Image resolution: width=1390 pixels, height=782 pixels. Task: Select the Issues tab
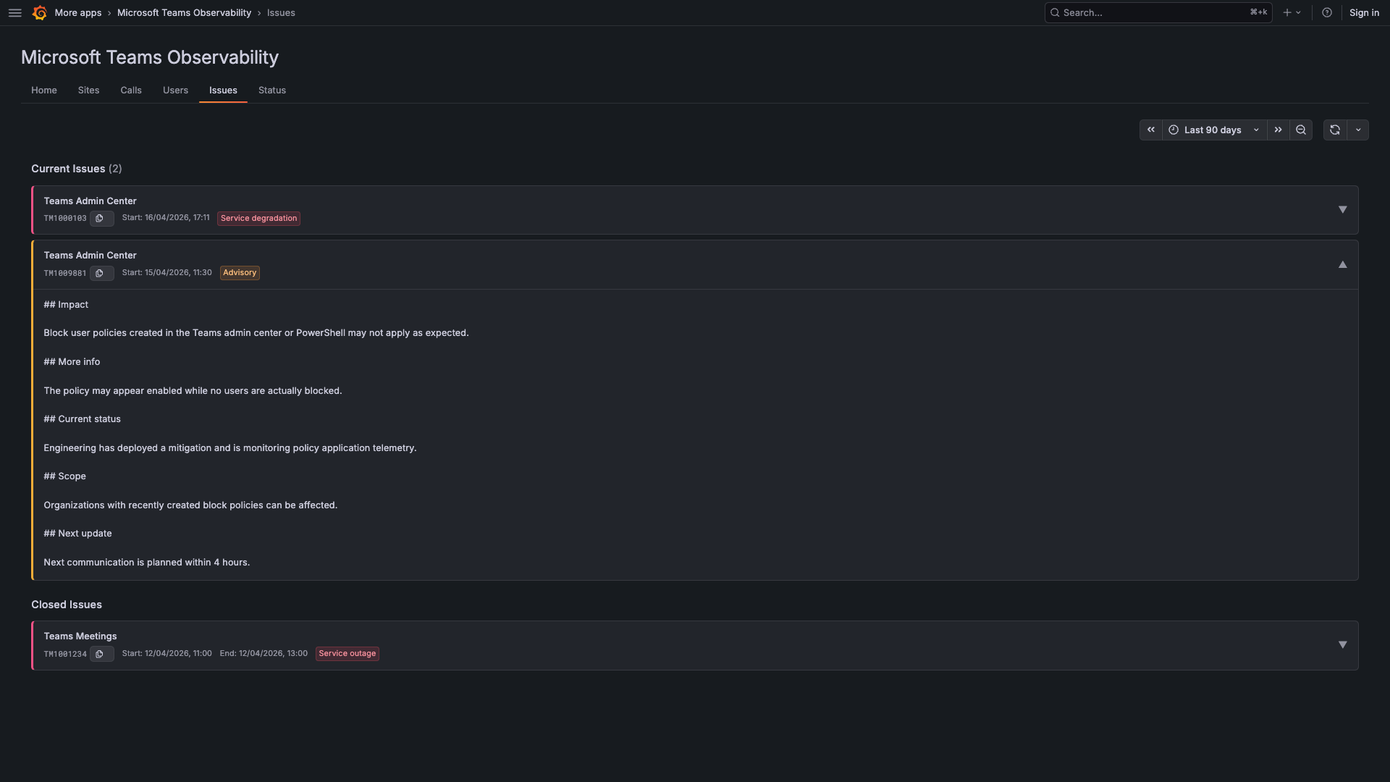223,90
